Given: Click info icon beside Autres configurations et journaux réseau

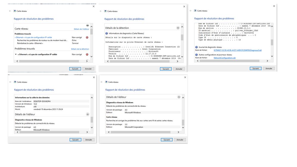Looking at the screenshot, I should tap(197, 55).
